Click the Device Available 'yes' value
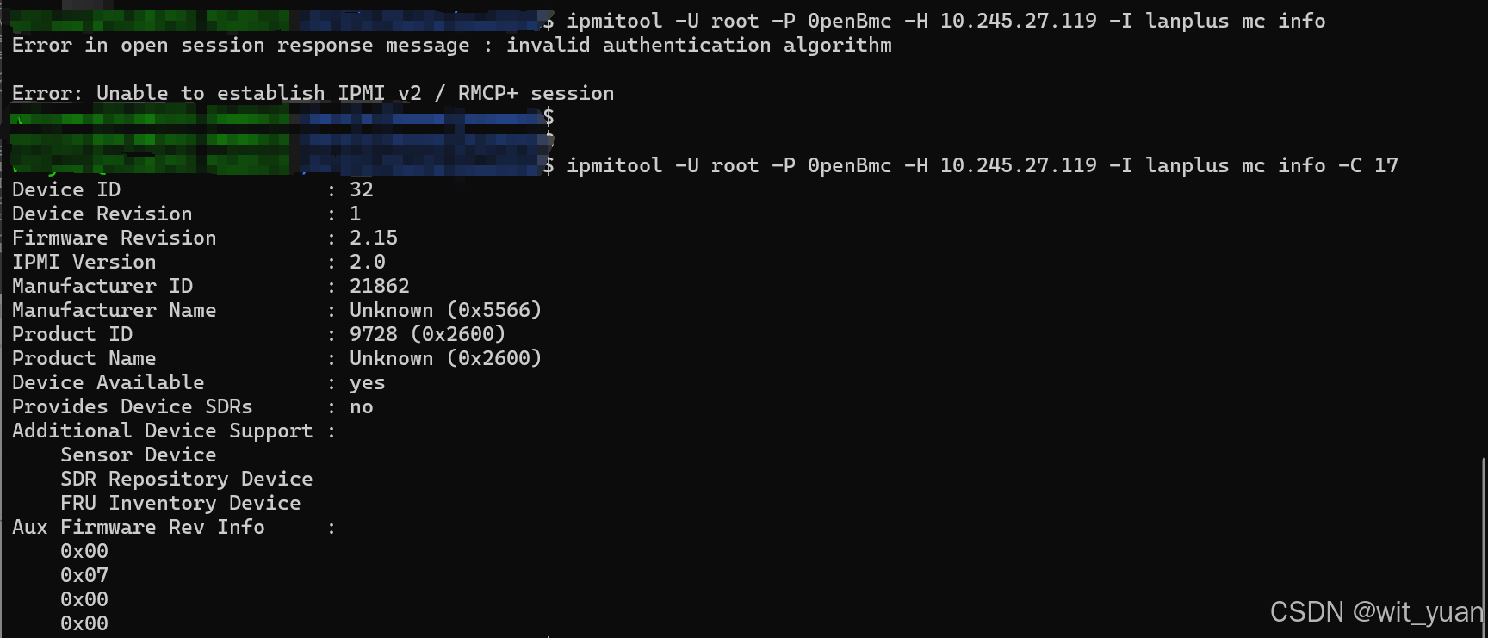The height and width of the screenshot is (638, 1488). (x=368, y=383)
